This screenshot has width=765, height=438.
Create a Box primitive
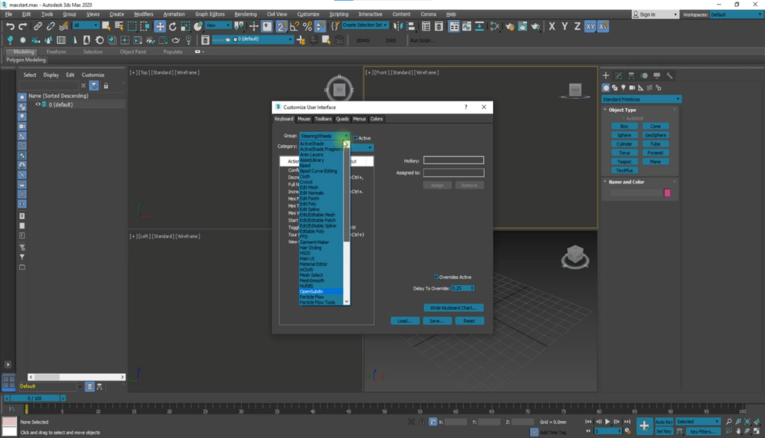pos(624,126)
